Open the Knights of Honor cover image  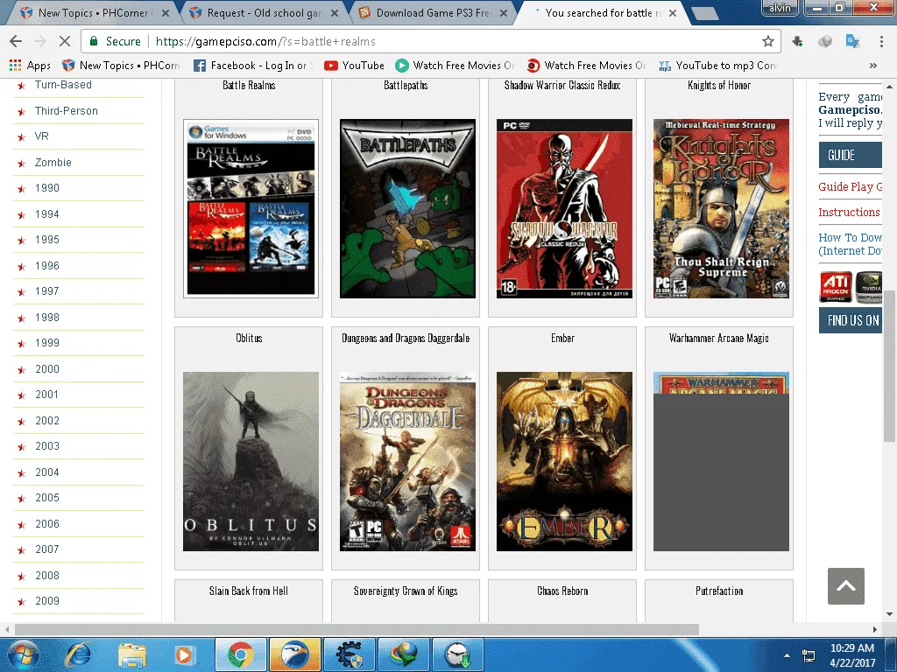721,208
